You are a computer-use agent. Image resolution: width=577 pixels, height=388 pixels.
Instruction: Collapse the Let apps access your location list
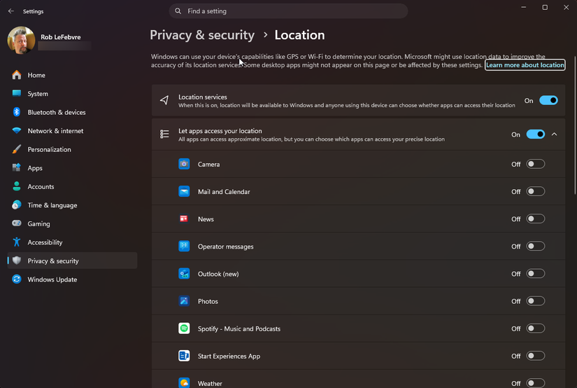click(554, 134)
